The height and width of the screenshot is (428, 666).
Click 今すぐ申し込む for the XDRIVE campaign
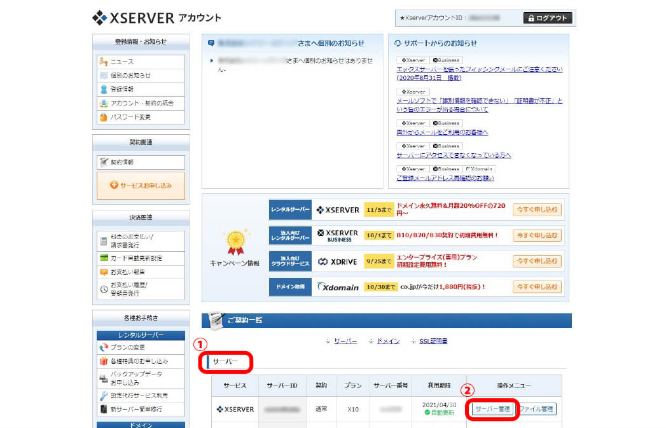click(x=537, y=261)
